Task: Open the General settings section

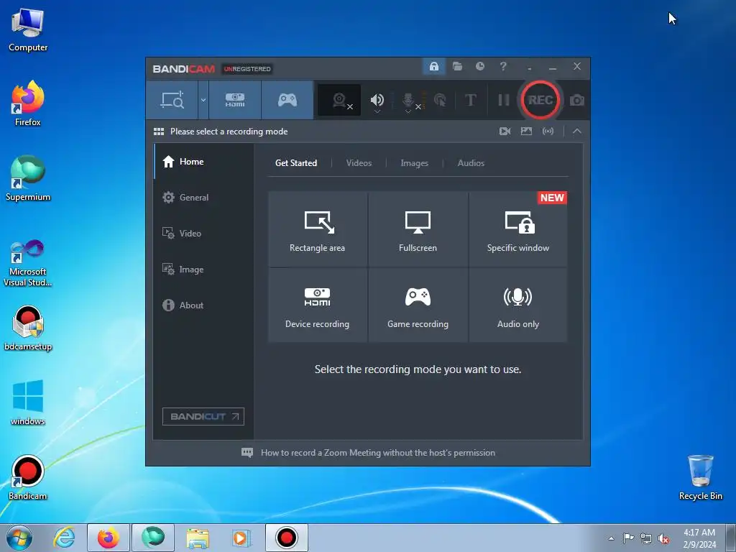Action: coord(203,198)
